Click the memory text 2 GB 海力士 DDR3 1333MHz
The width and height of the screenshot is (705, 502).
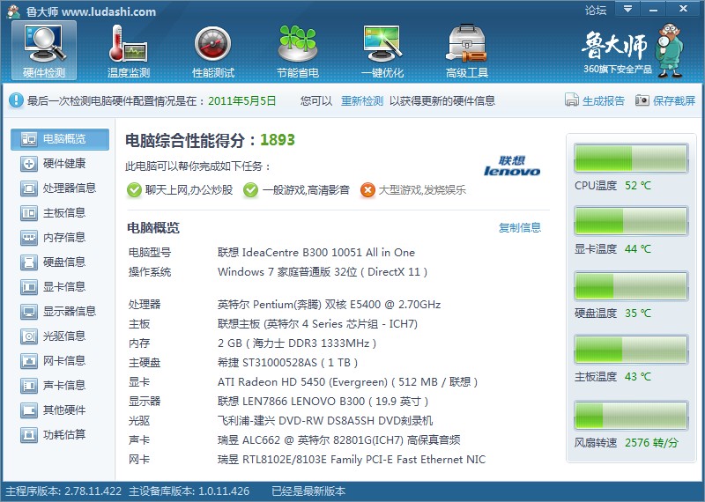click(297, 343)
